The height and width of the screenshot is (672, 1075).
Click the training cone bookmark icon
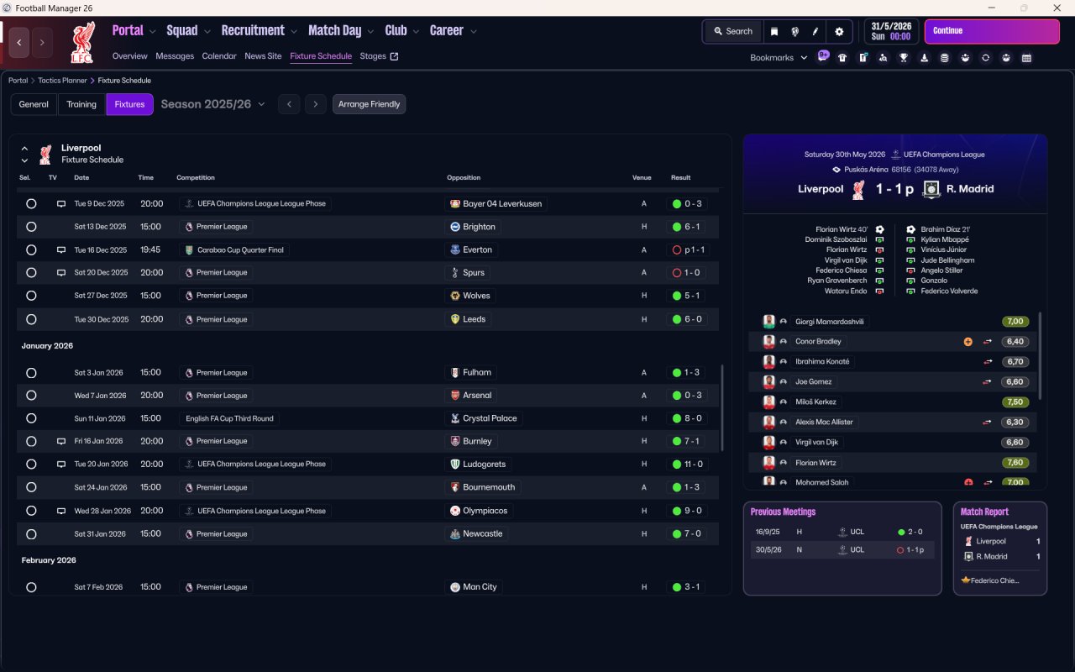click(925, 58)
